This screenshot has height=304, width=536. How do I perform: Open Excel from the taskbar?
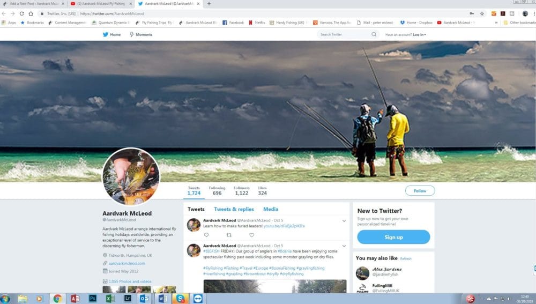110,299
